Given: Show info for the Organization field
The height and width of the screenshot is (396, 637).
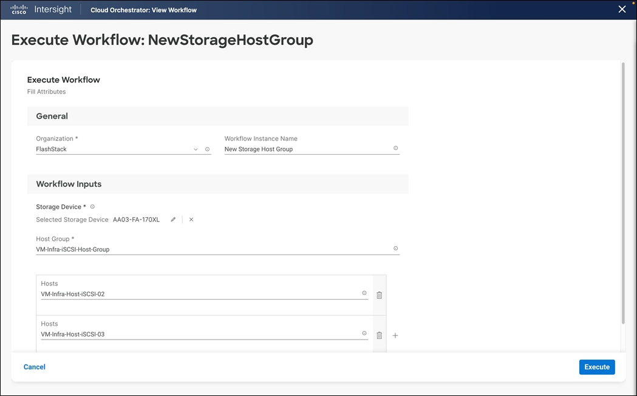Looking at the screenshot, I should (x=207, y=149).
